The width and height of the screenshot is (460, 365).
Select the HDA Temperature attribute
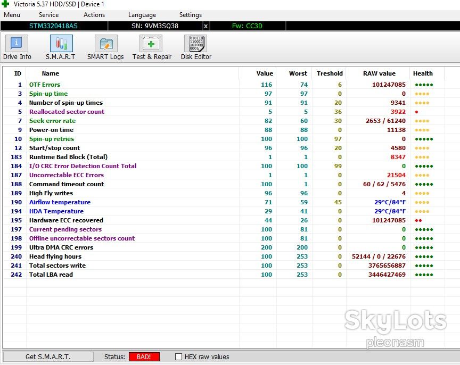56,211
